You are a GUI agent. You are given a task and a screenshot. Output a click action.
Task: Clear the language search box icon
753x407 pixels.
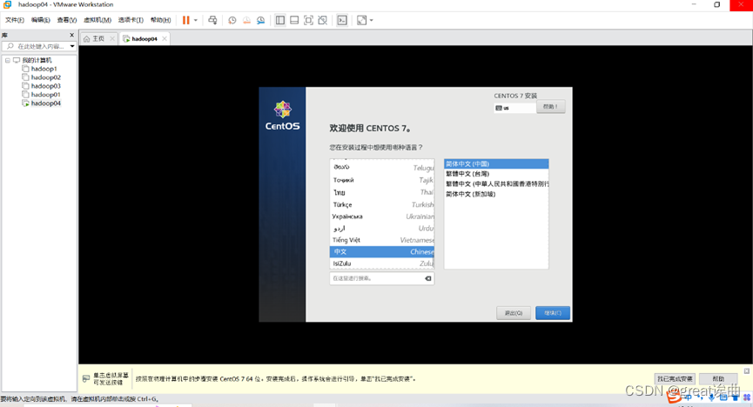tap(428, 278)
